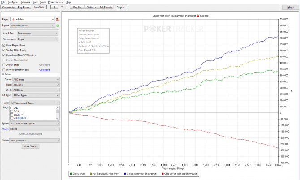
Task: Open the Game filter dropdown
Action: (x=36, y=79)
